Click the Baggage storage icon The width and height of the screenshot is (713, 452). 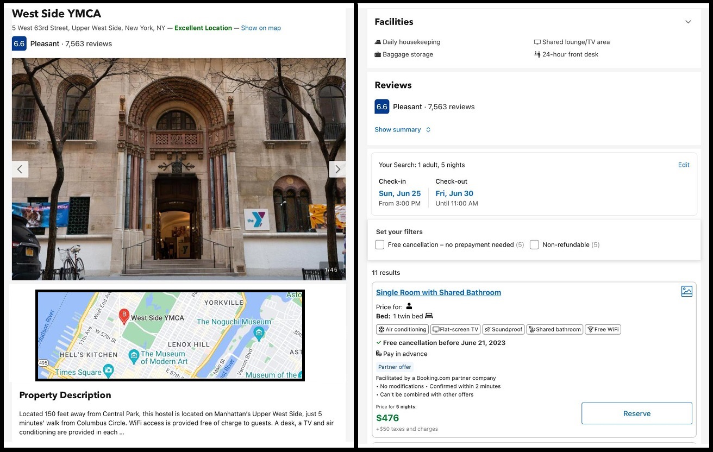378,54
